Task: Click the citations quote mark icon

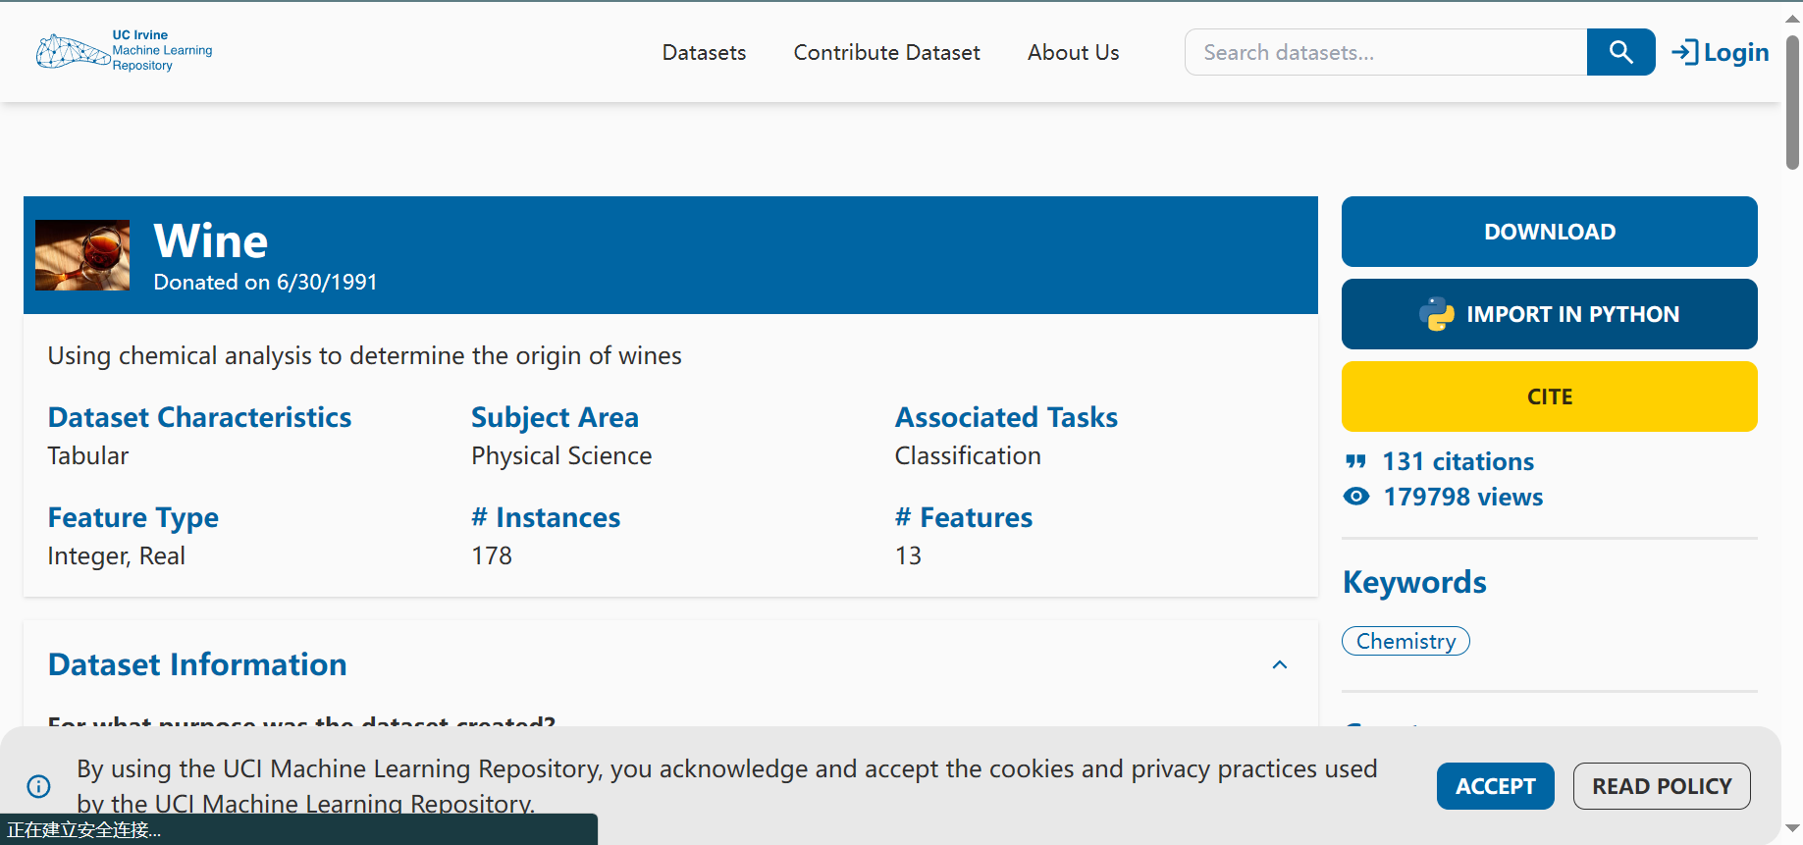Action: [x=1355, y=461]
